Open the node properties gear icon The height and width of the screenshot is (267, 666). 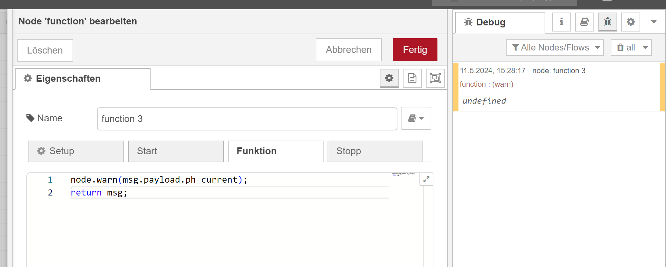pyautogui.click(x=389, y=78)
